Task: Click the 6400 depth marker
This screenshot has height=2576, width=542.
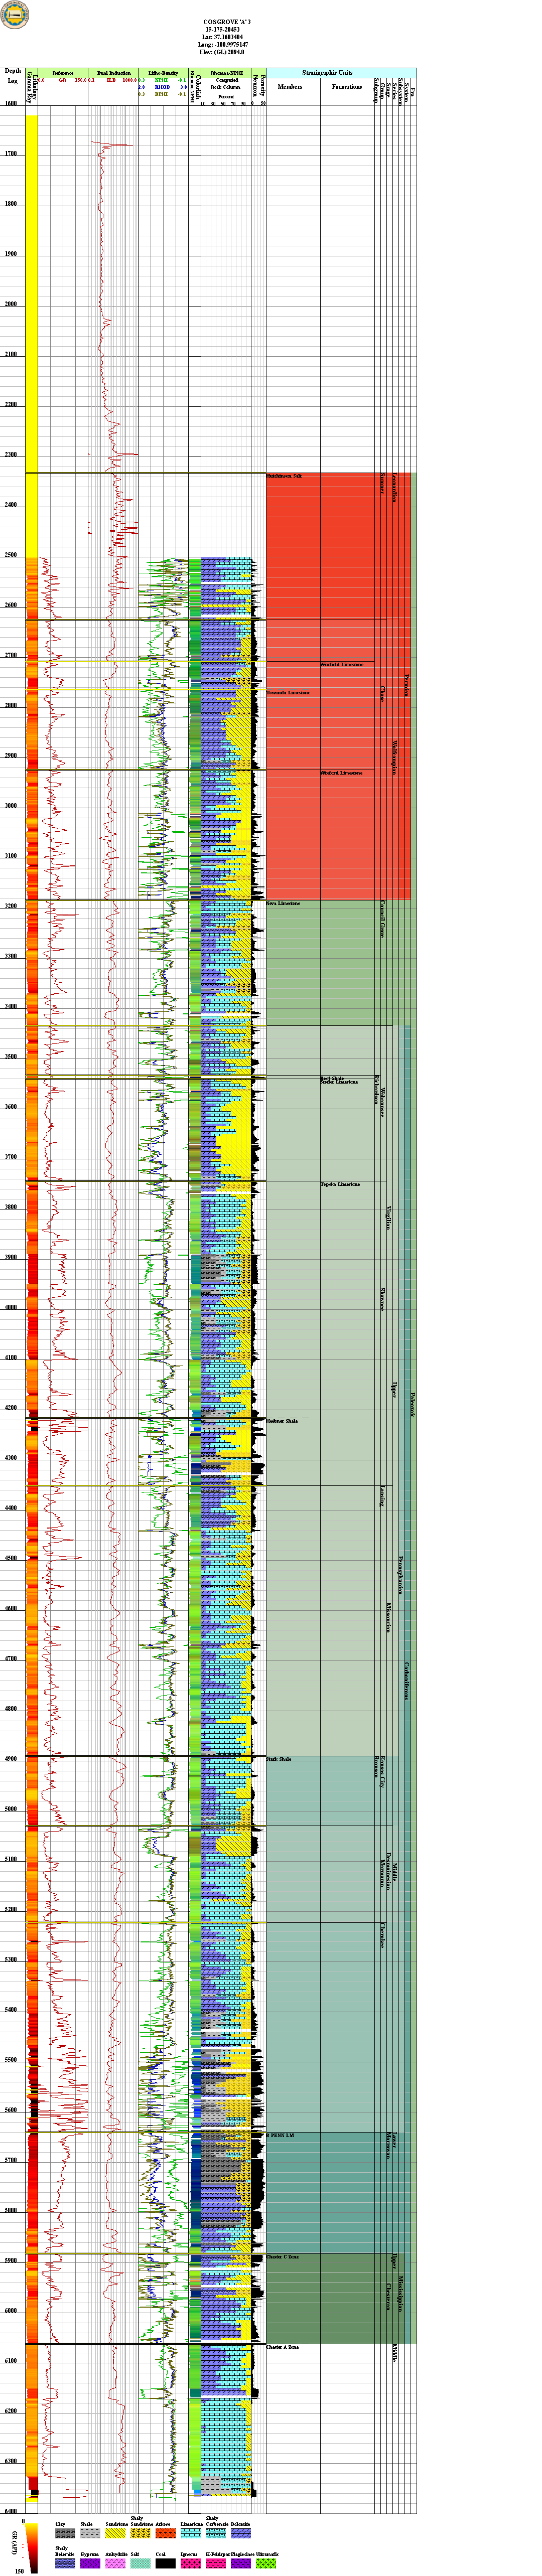Action: 10,2511
